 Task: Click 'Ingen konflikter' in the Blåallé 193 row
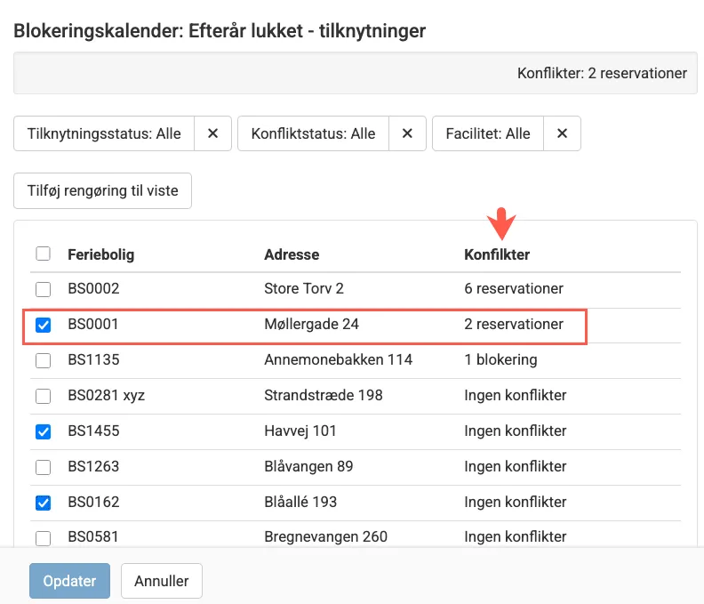point(516,502)
